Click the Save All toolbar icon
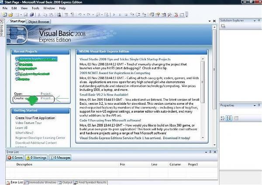This screenshot has width=262, height=185. pyautogui.click(x=32, y=15)
